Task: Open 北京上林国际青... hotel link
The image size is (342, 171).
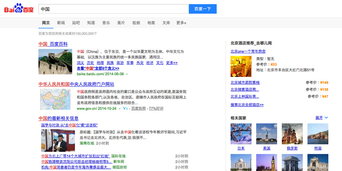Action: 245,97
